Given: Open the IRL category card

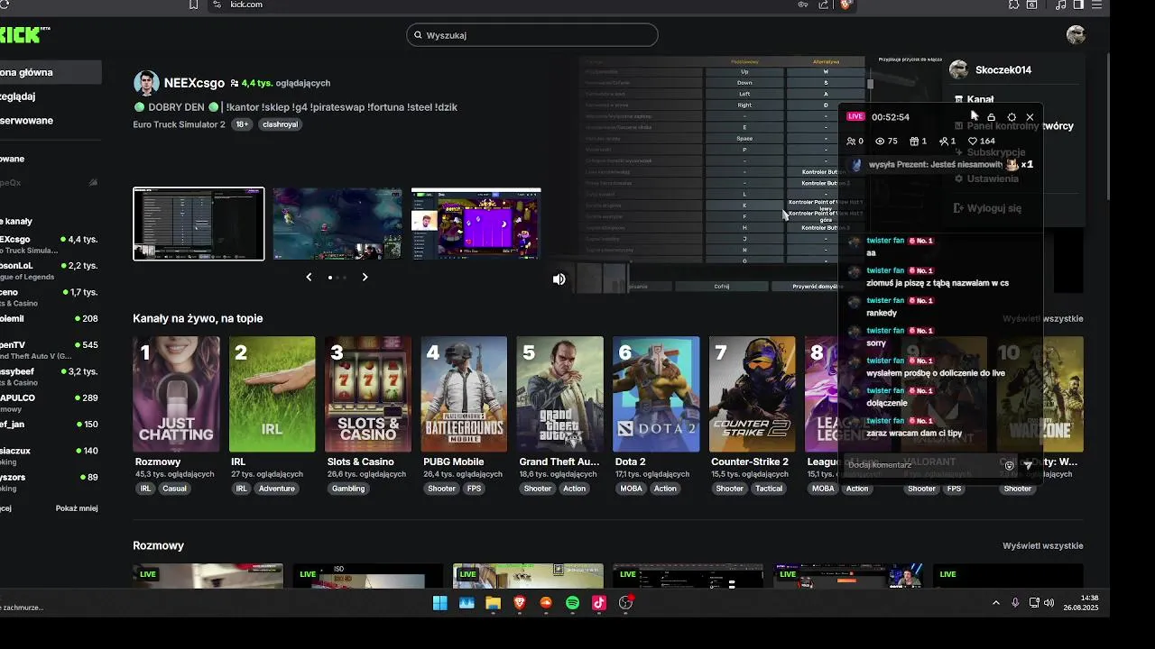Looking at the screenshot, I should pos(272,394).
